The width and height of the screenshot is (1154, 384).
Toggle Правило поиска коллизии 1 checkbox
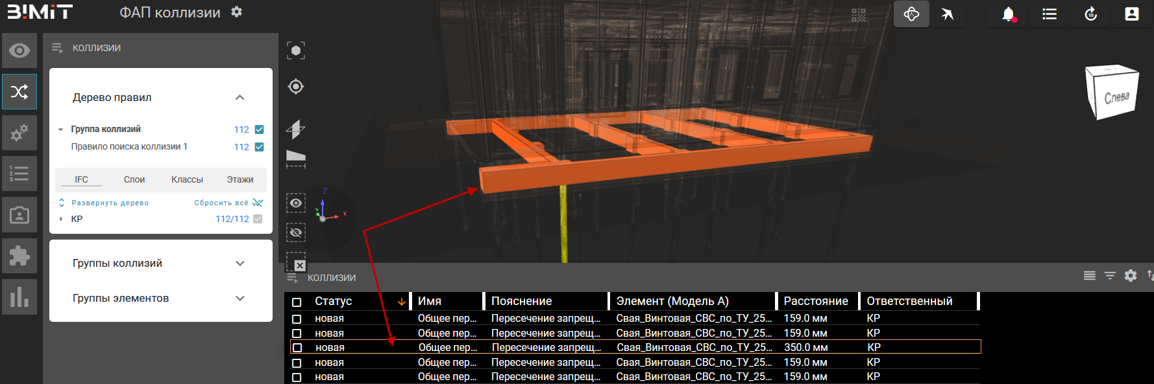click(x=260, y=147)
